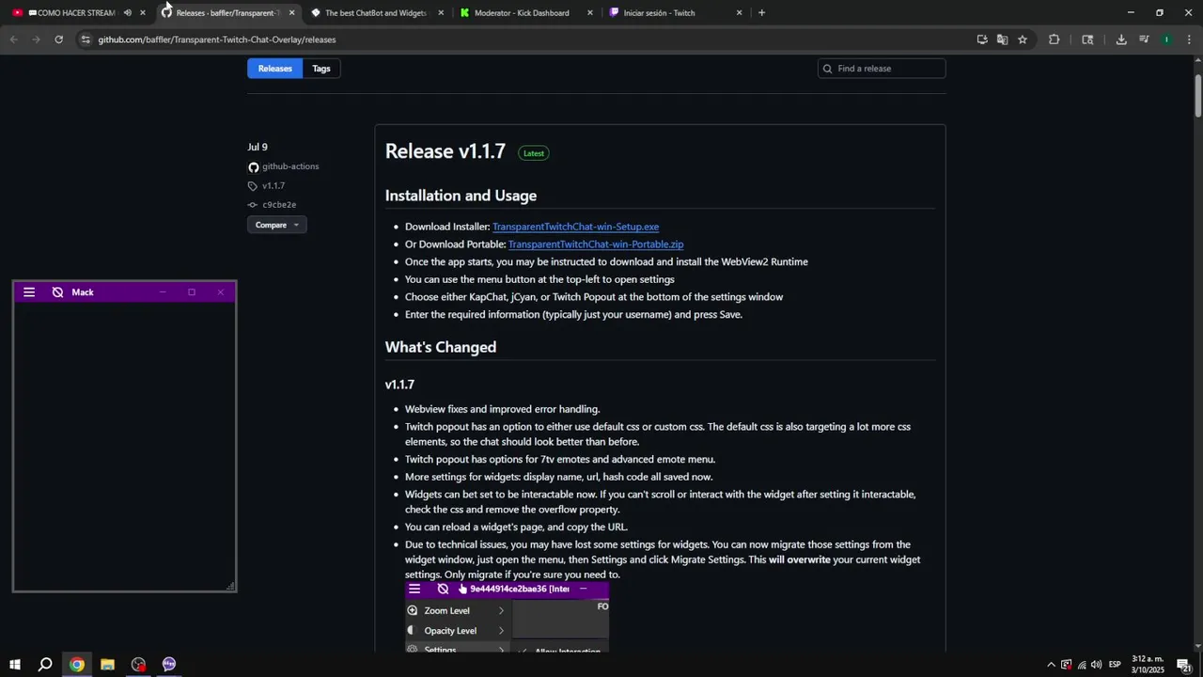
Task: Open the media control icon in Chrome toolbar
Action: click(1144, 39)
